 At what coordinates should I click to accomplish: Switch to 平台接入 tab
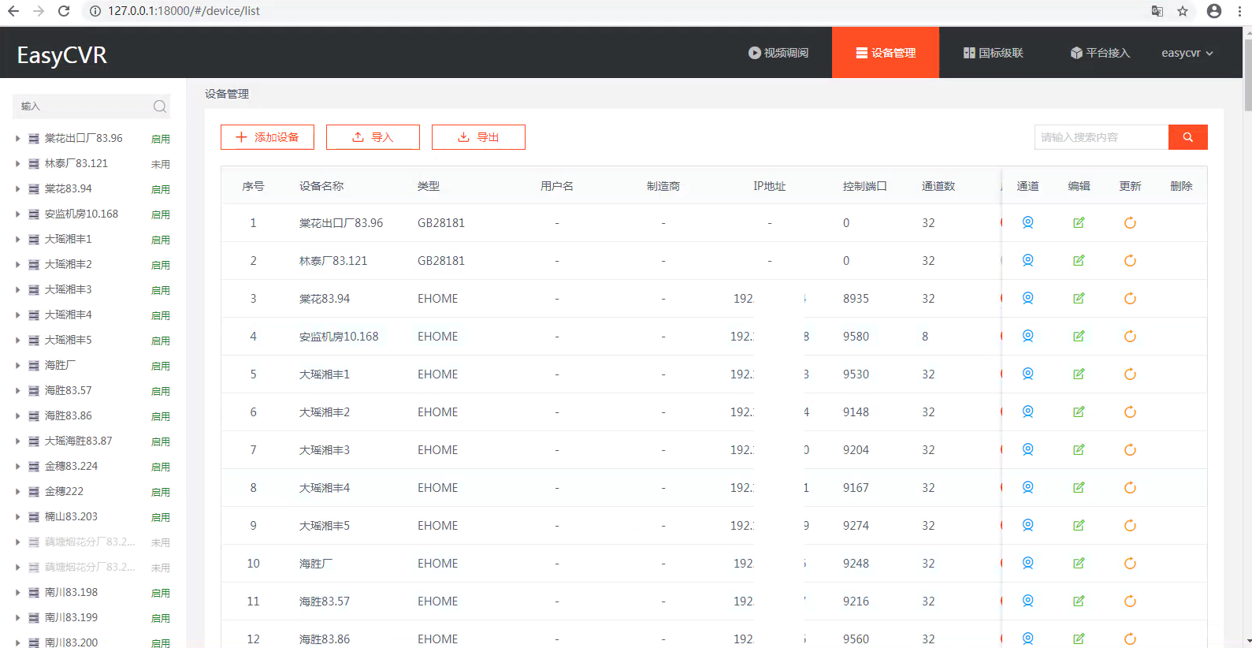click(x=1100, y=53)
